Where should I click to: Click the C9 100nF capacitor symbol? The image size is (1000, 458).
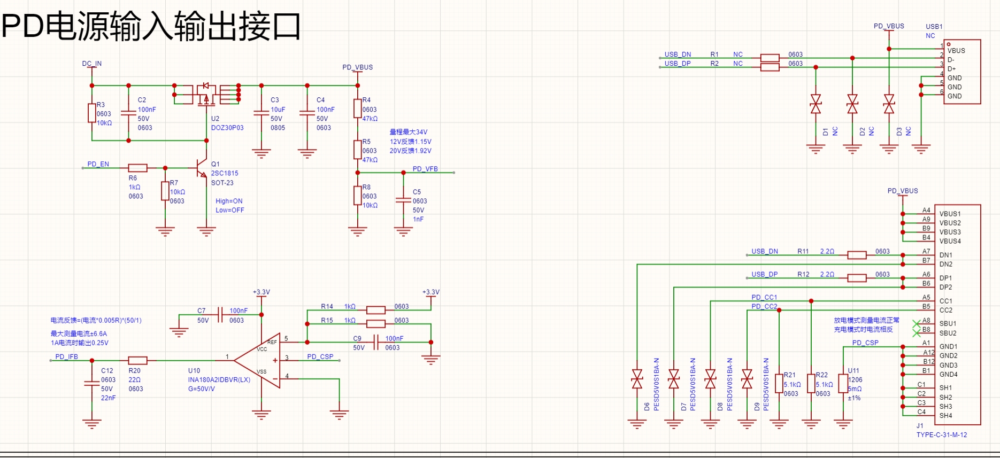click(376, 342)
